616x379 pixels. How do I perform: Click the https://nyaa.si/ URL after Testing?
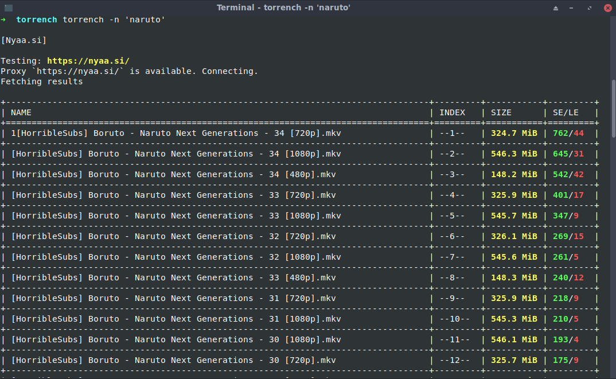(88, 61)
